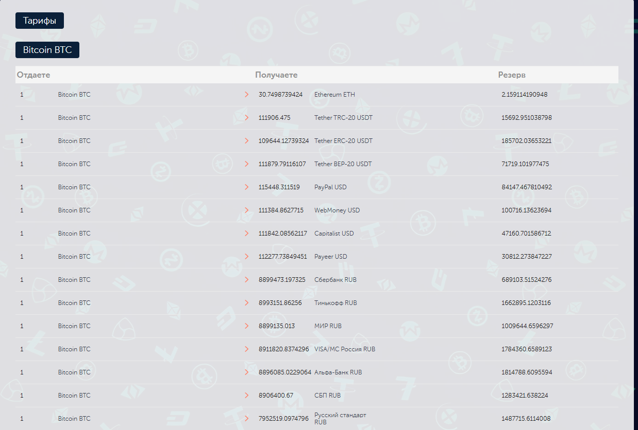The image size is (638, 430).
Task: Click the rate value 115448.311519
Action: click(x=279, y=187)
